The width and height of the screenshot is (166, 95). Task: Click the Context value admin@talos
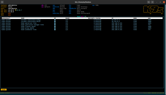13,5
